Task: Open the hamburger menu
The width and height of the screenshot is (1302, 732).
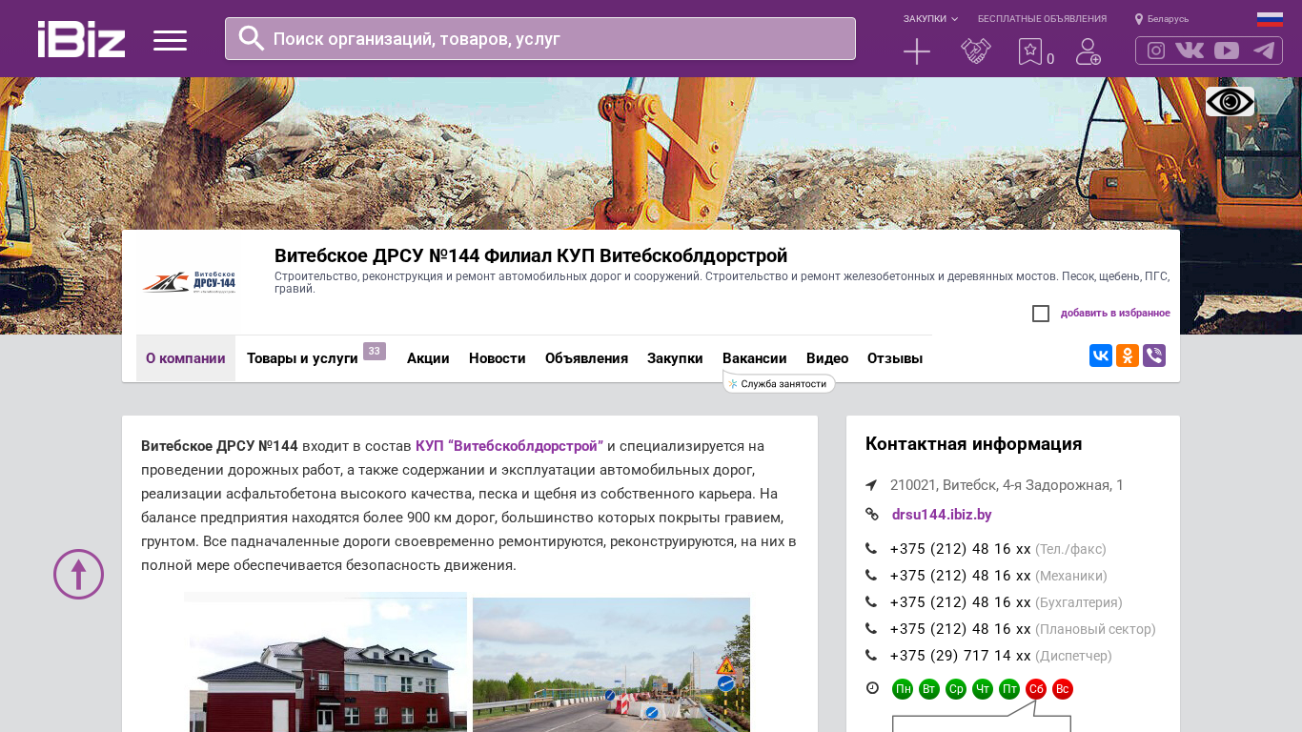Action: point(170,40)
